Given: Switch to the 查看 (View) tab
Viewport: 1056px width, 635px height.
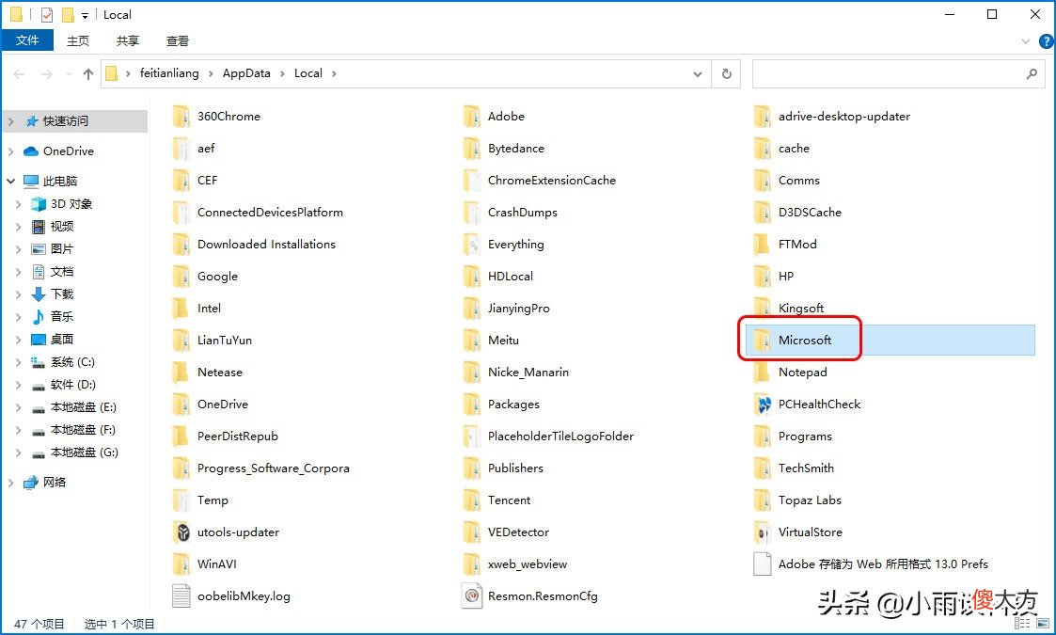Looking at the screenshot, I should [177, 40].
